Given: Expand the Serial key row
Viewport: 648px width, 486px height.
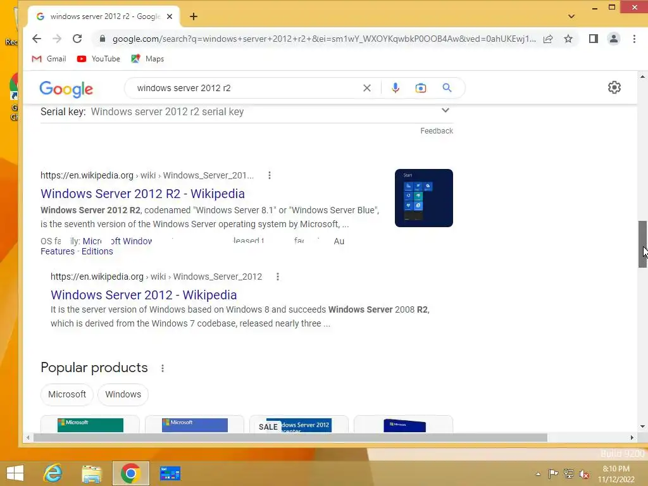Looking at the screenshot, I should coord(247,111).
